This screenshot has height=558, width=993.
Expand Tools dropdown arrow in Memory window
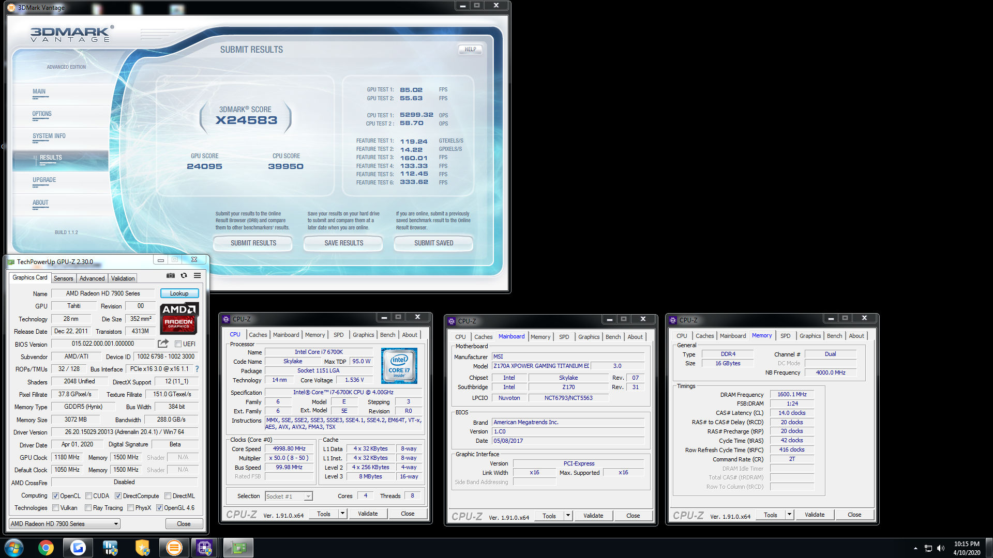pos(789,515)
